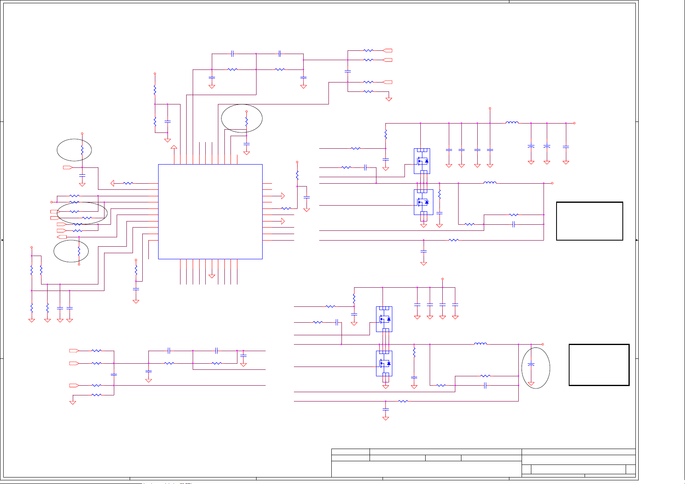Image resolution: width=685 pixels, height=484 pixels.
Task: Select the large blue IC block in center
Action: pyautogui.click(x=210, y=211)
